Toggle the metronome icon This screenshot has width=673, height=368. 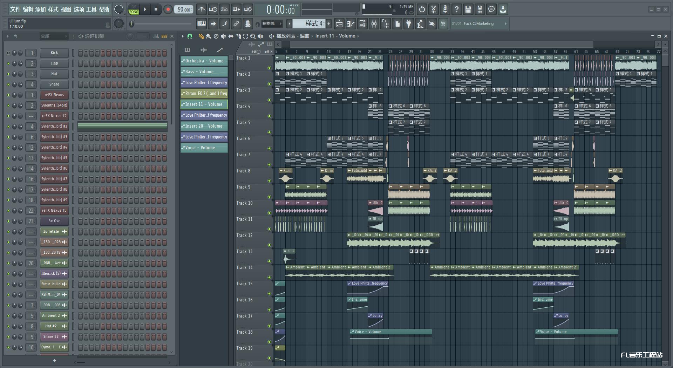[x=201, y=9]
